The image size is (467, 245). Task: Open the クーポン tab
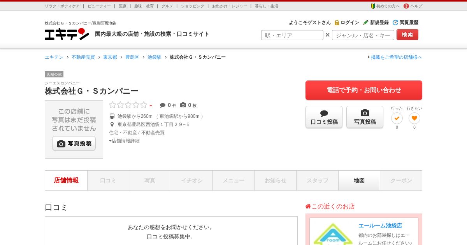401,180
